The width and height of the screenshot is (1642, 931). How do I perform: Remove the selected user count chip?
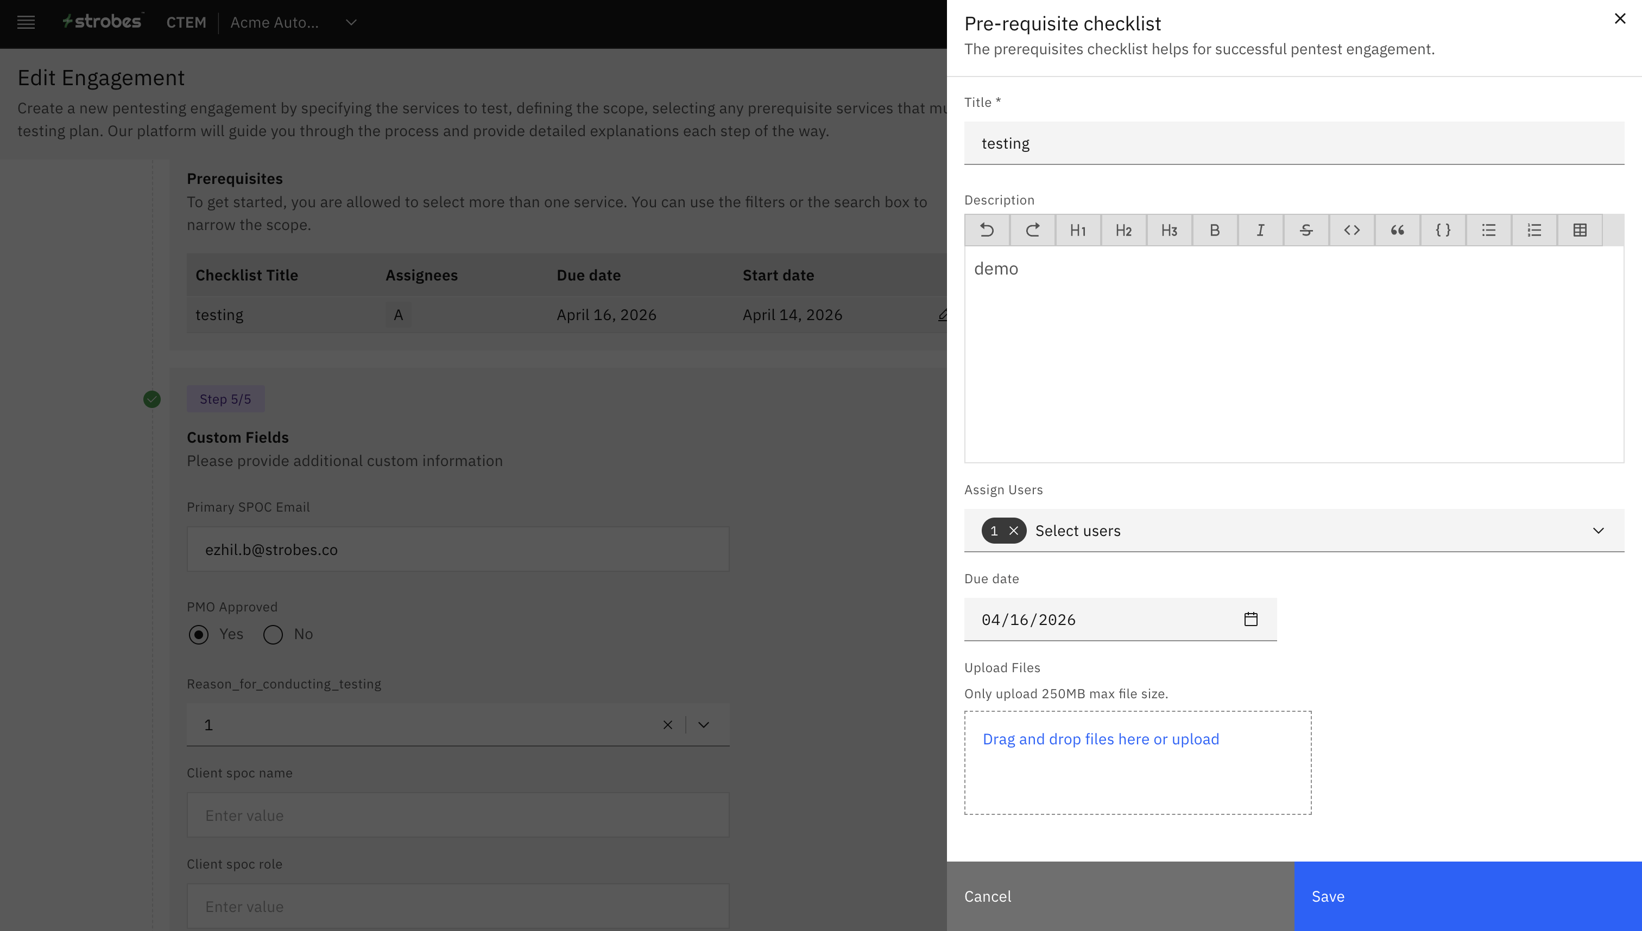click(1014, 531)
